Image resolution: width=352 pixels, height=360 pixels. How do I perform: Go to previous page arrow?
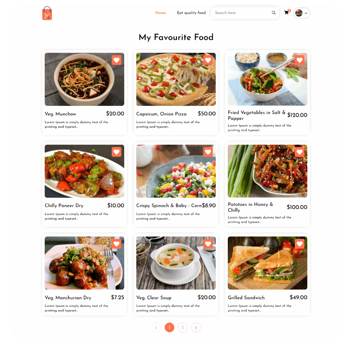(156, 327)
